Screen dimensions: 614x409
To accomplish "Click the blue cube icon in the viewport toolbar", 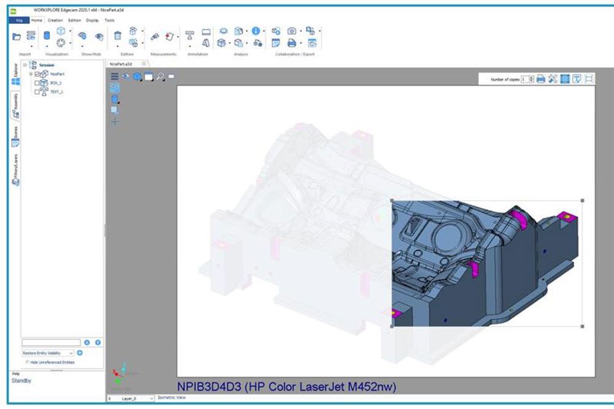I will pyautogui.click(x=137, y=77).
